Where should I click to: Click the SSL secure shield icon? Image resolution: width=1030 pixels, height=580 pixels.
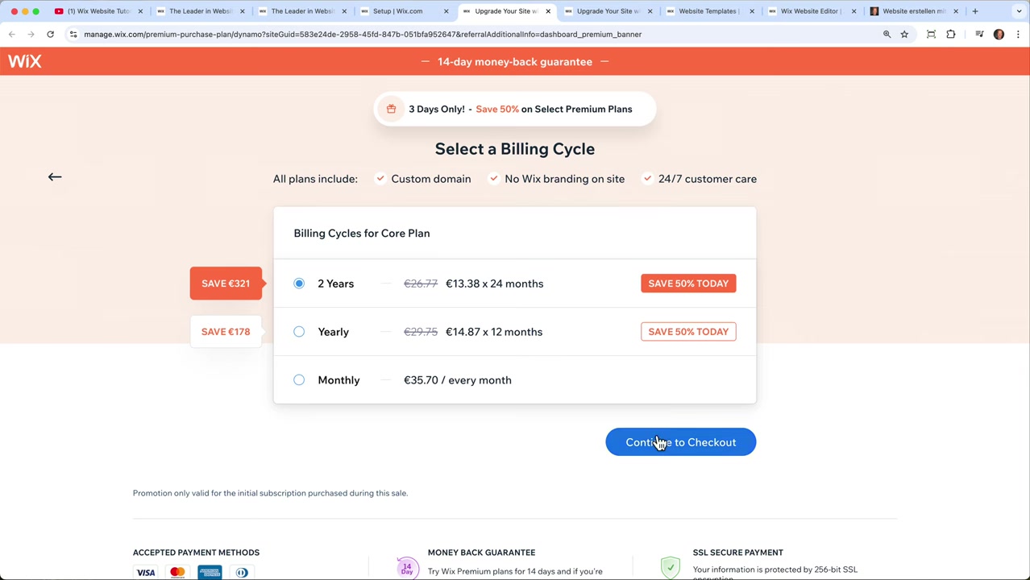pyautogui.click(x=671, y=568)
